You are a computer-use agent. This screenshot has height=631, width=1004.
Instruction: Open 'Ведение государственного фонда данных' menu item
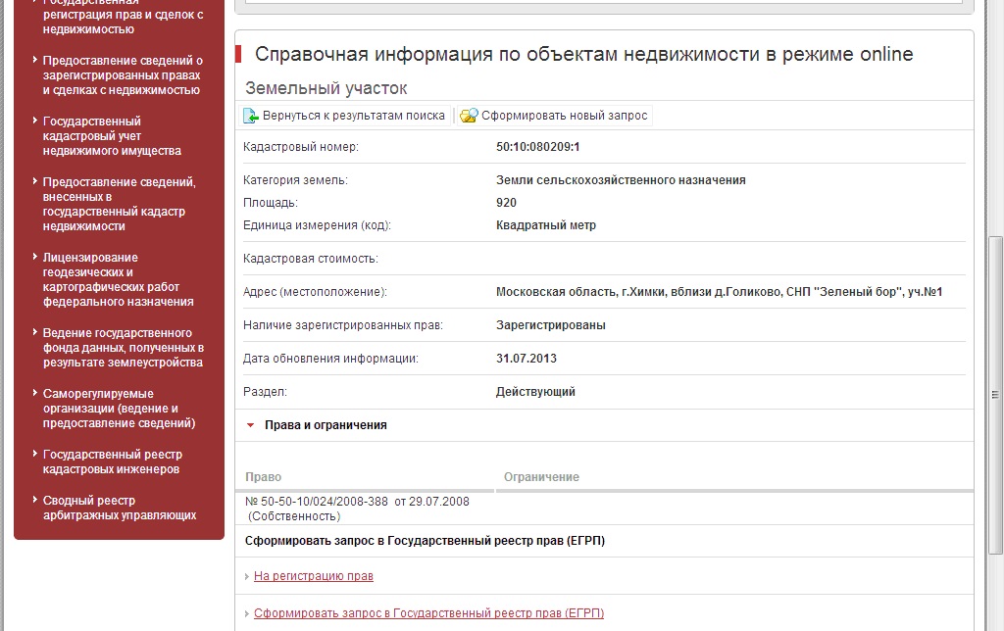coord(123,348)
